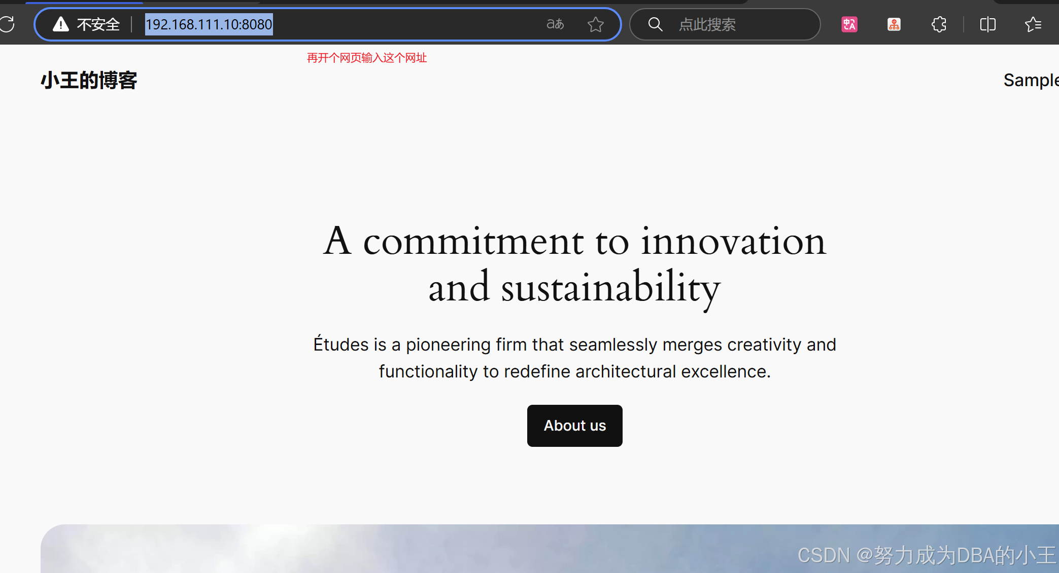Click the 不安全 warning triangle icon
This screenshot has width=1059, height=573.
coord(61,24)
